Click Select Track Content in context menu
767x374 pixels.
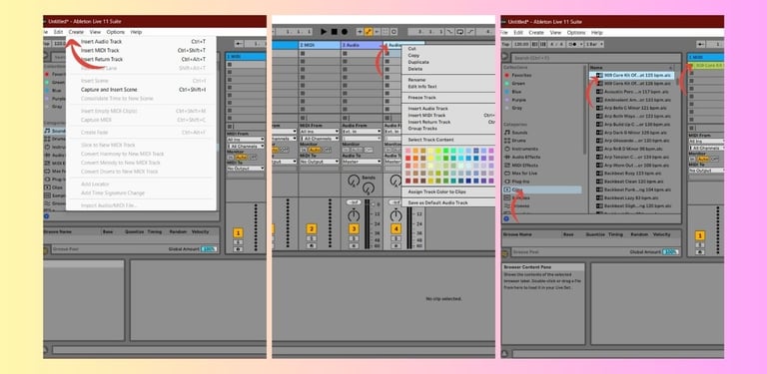(430, 140)
